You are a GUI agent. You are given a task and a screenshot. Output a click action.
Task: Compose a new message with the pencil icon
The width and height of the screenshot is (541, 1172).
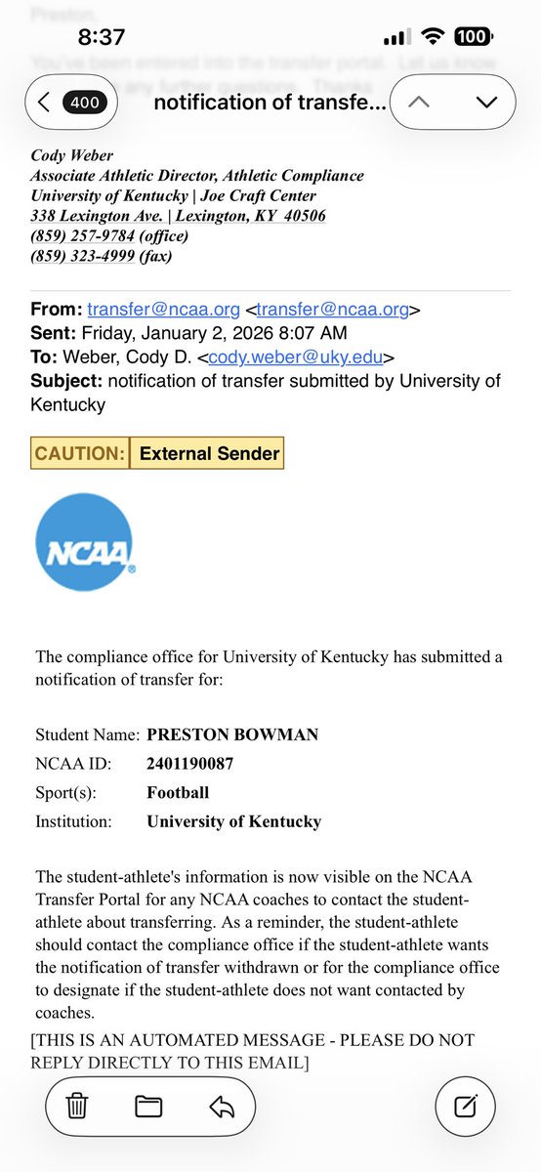point(467,1106)
